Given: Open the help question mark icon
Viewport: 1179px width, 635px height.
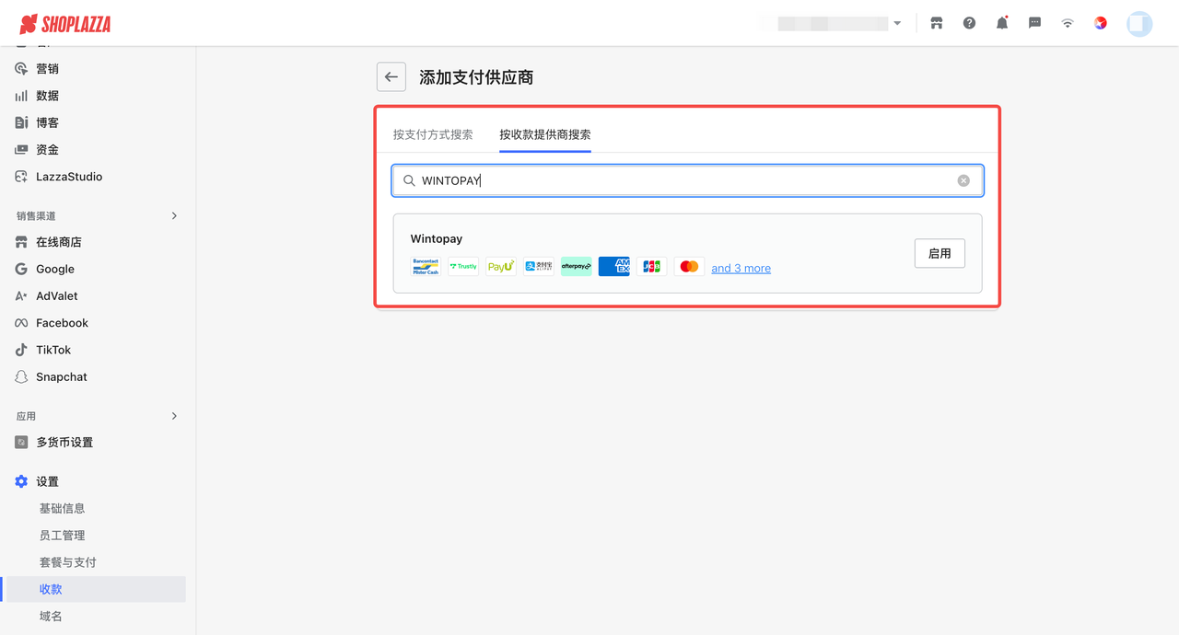Looking at the screenshot, I should 969,23.
